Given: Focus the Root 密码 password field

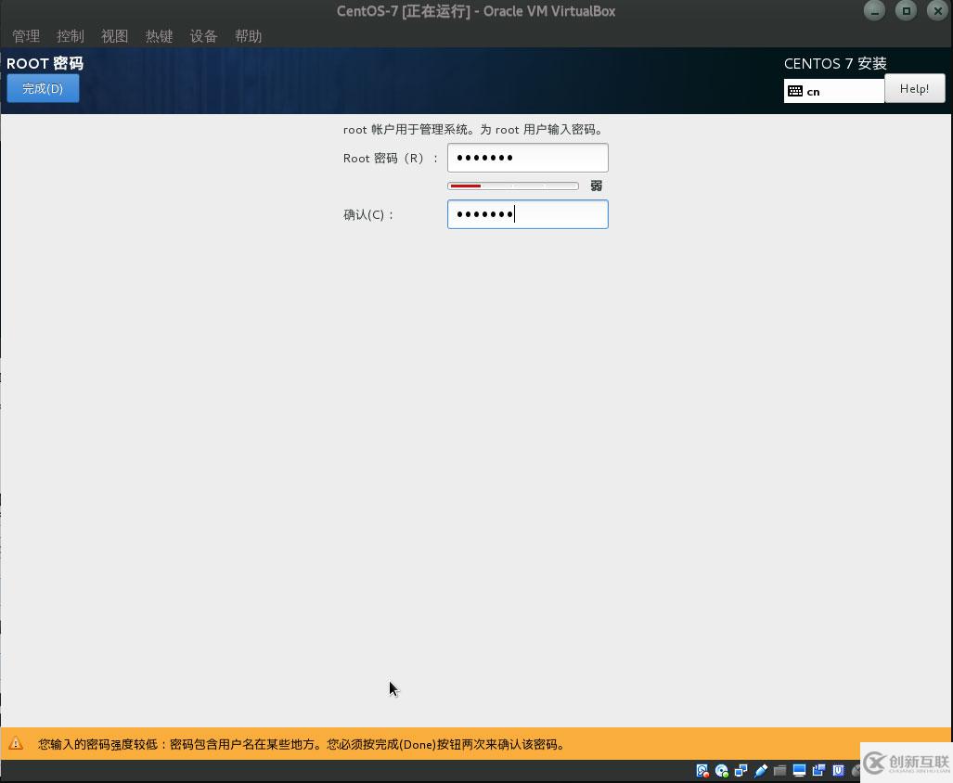Looking at the screenshot, I should (x=528, y=158).
